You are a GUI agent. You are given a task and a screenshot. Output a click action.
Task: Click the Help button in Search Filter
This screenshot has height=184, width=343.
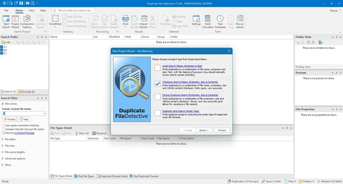point(24,119)
